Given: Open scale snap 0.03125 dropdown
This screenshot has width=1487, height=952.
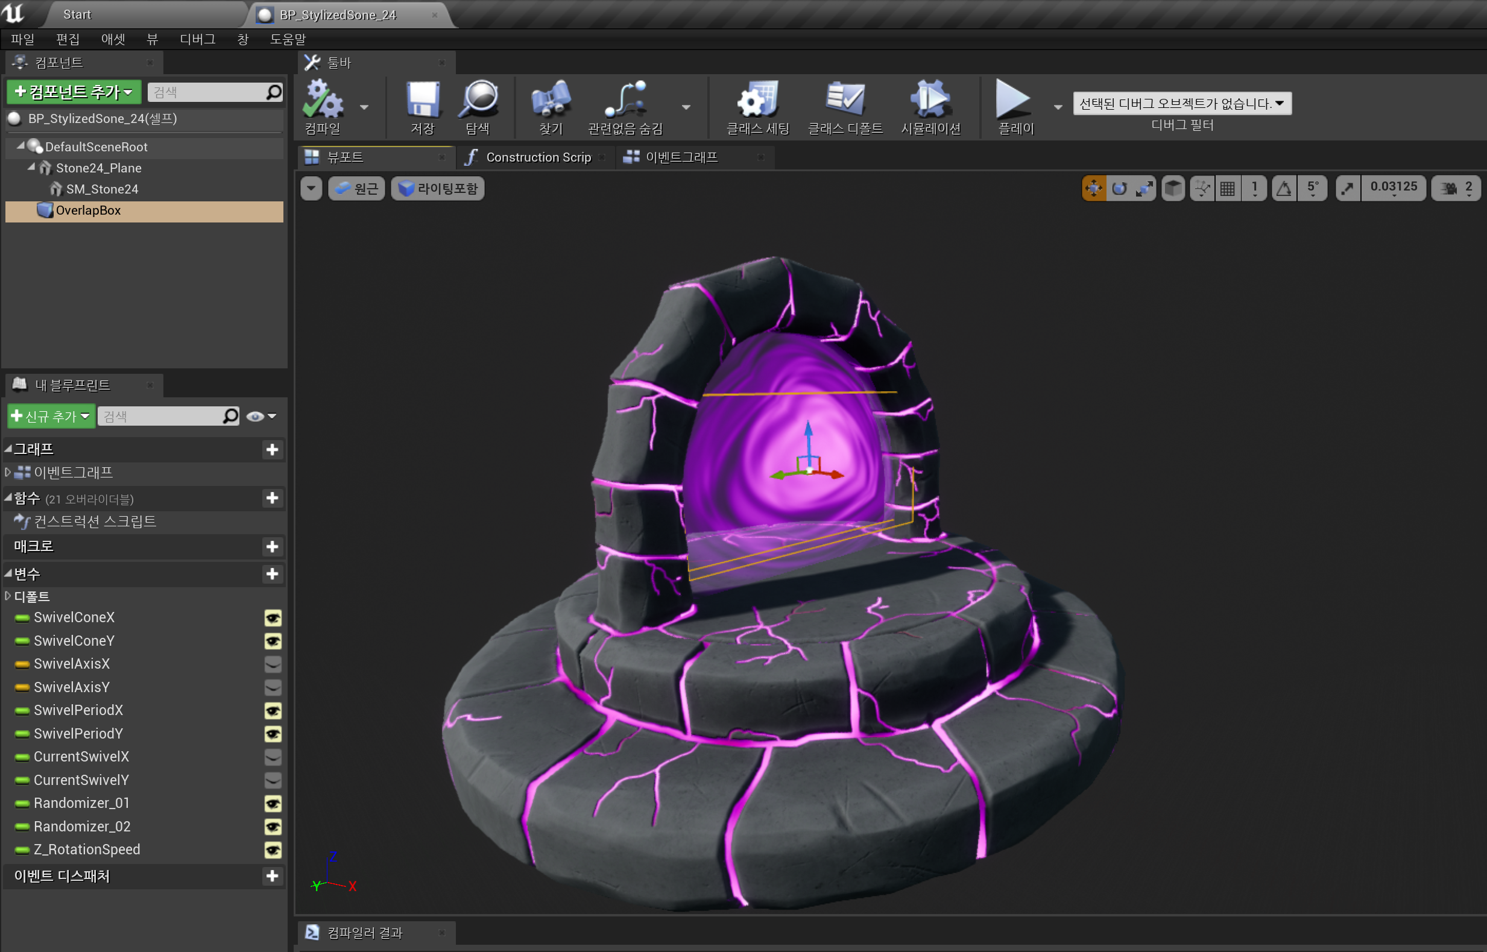Looking at the screenshot, I should [x=1394, y=188].
